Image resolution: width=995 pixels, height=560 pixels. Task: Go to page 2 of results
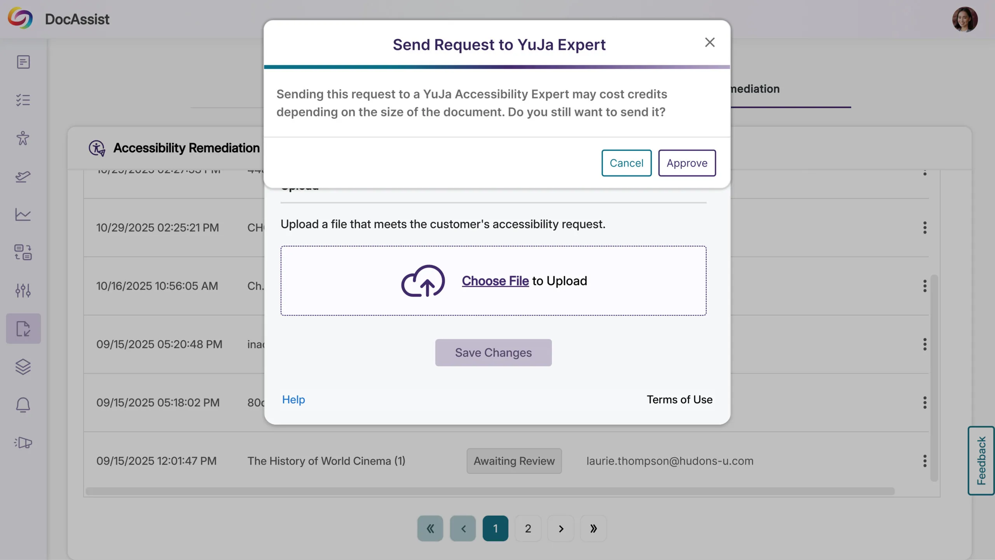[528, 528]
